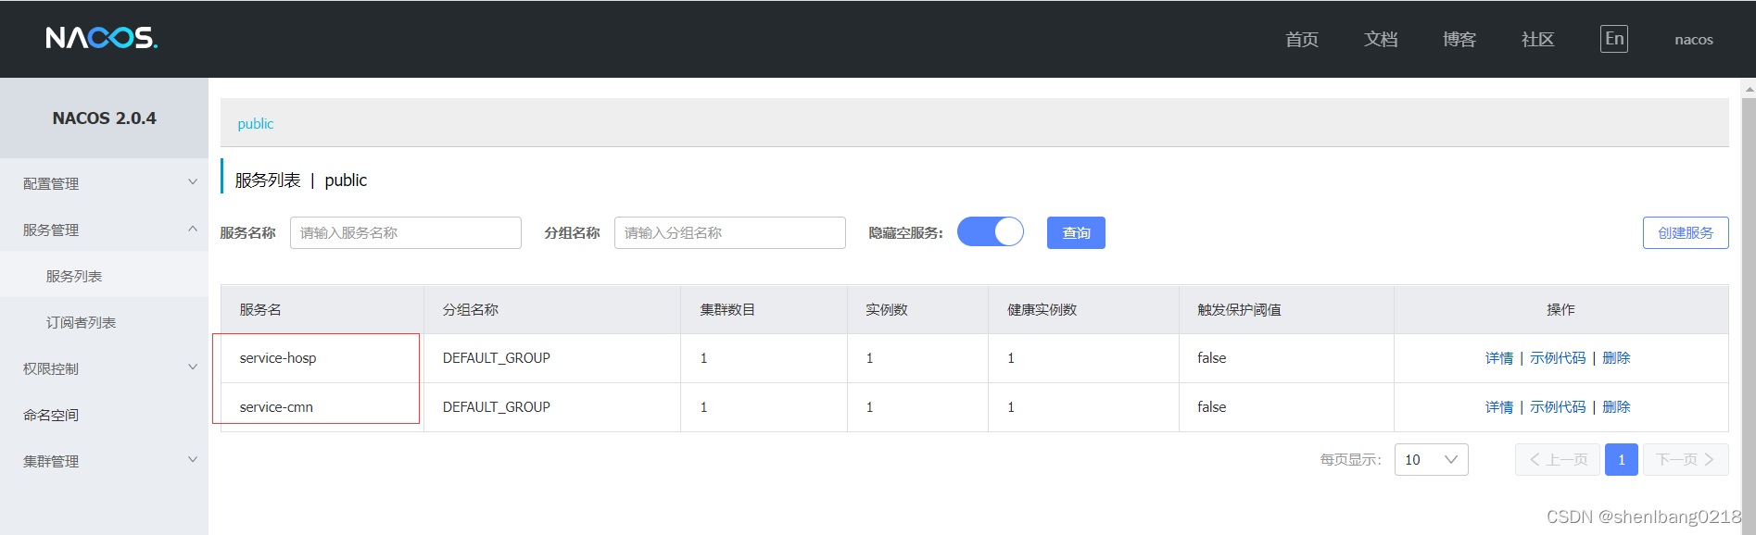This screenshot has height=535, width=1756.
Task: Click false threshold in service-hosp row
Action: (x=1212, y=358)
